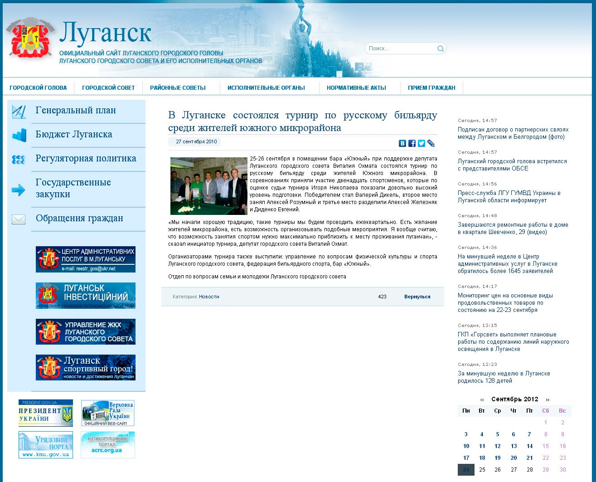Image resolution: width=596 pixels, height=482 pixels.
Task: Click the 27 сентября 2010 date label
Action: 196,141
